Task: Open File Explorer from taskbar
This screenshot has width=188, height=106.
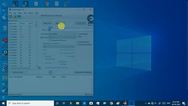Action: click(x=78, y=103)
